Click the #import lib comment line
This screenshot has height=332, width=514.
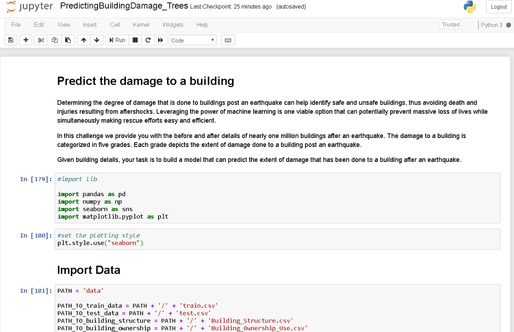[x=77, y=179]
